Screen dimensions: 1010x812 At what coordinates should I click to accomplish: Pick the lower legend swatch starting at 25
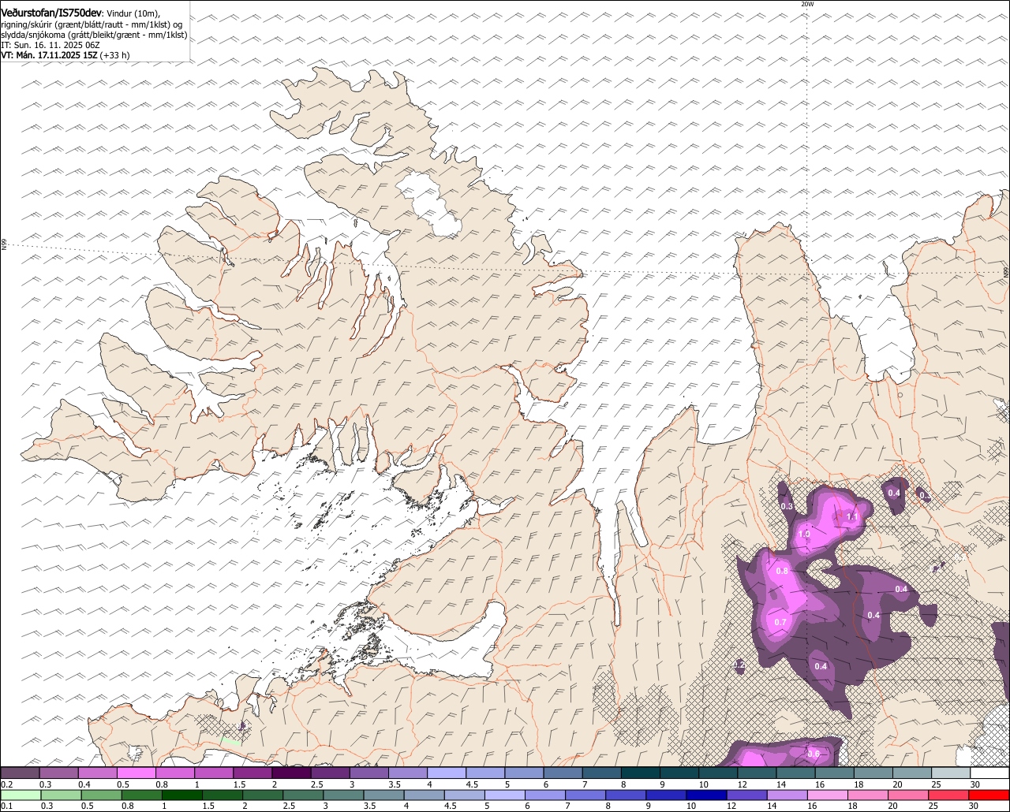click(x=949, y=795)
